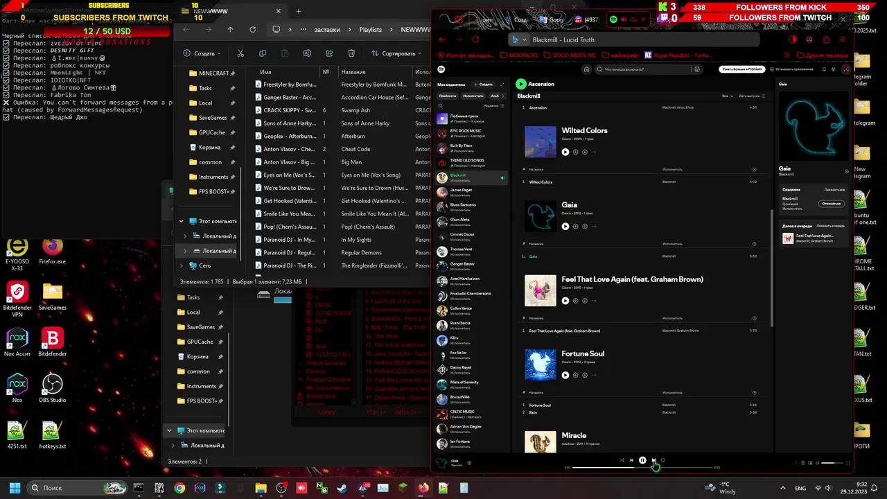
Task: Open Playlists breadcrumb in Explorer address bar
Action: click(x=371, y=30)
